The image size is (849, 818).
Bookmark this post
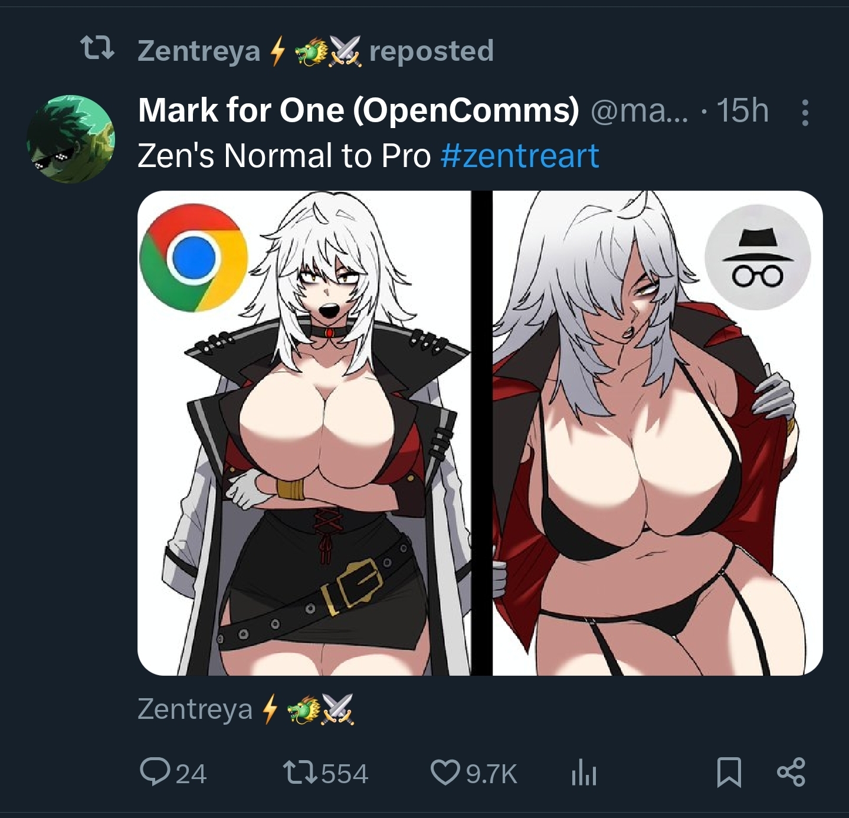tap(729, 773)
